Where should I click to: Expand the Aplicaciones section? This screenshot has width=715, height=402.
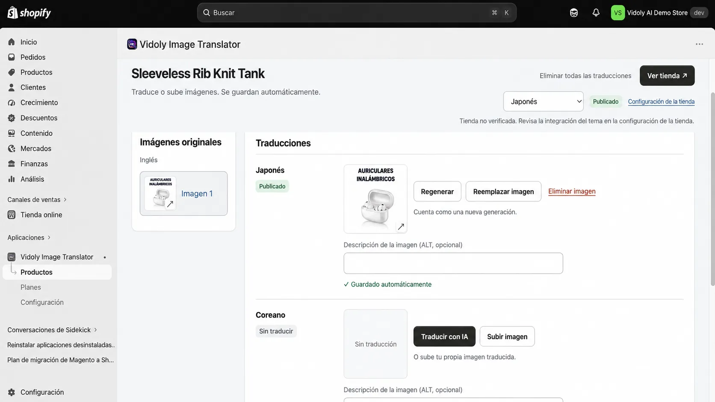[29, 238]
